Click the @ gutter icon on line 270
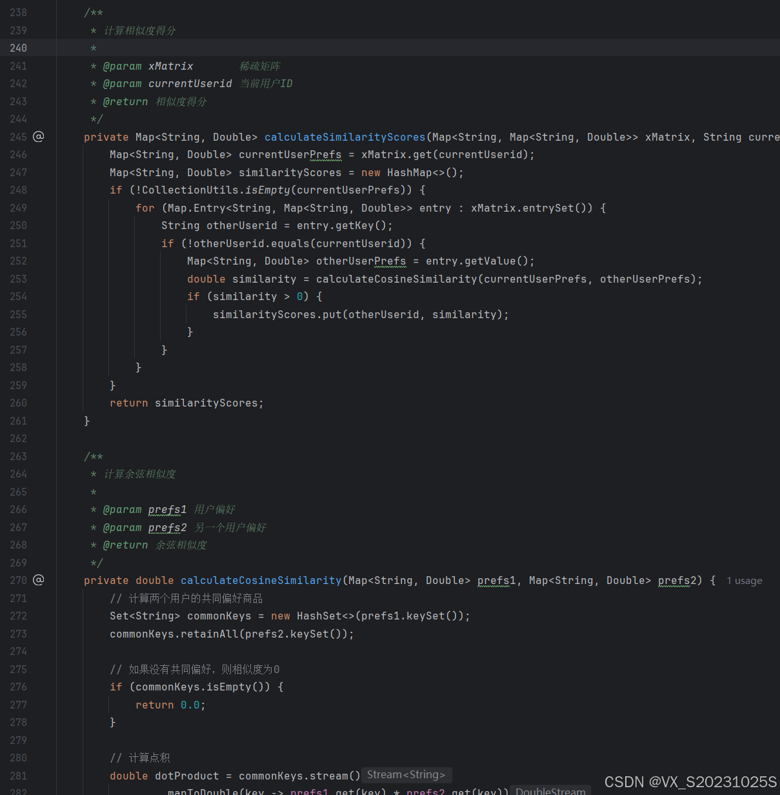The image size is (780, 795). [x=39, y=579]
